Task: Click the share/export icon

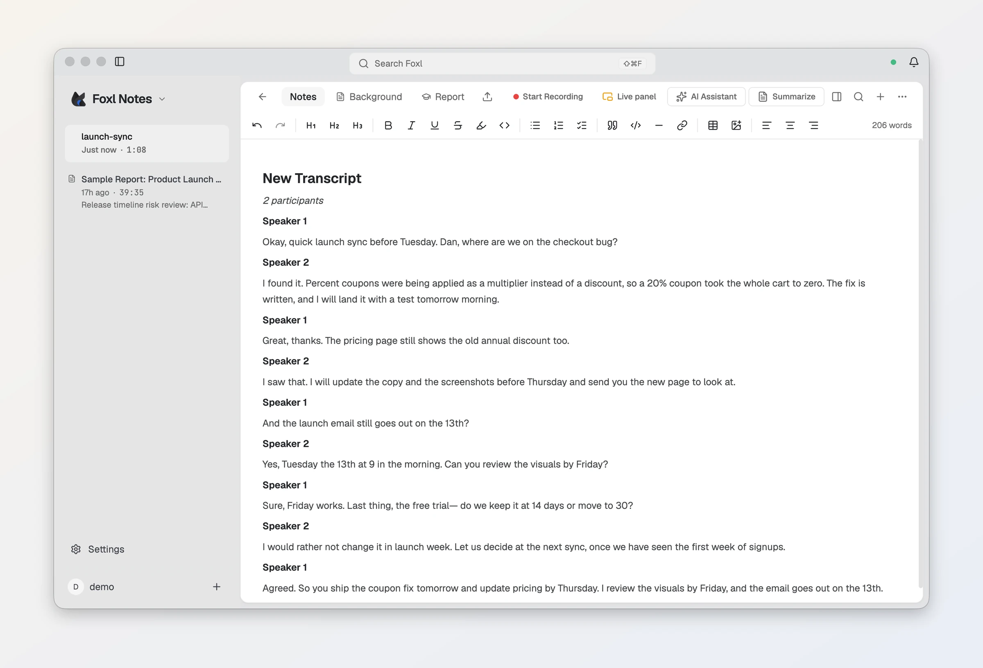Action: 487,97
